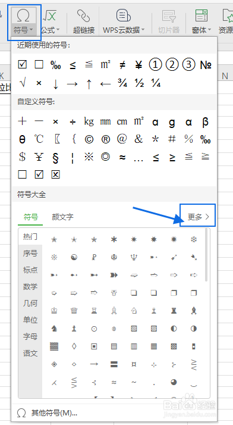
Task: Insert the check-marked box custom symbol
Action: [x=39, y=174]
